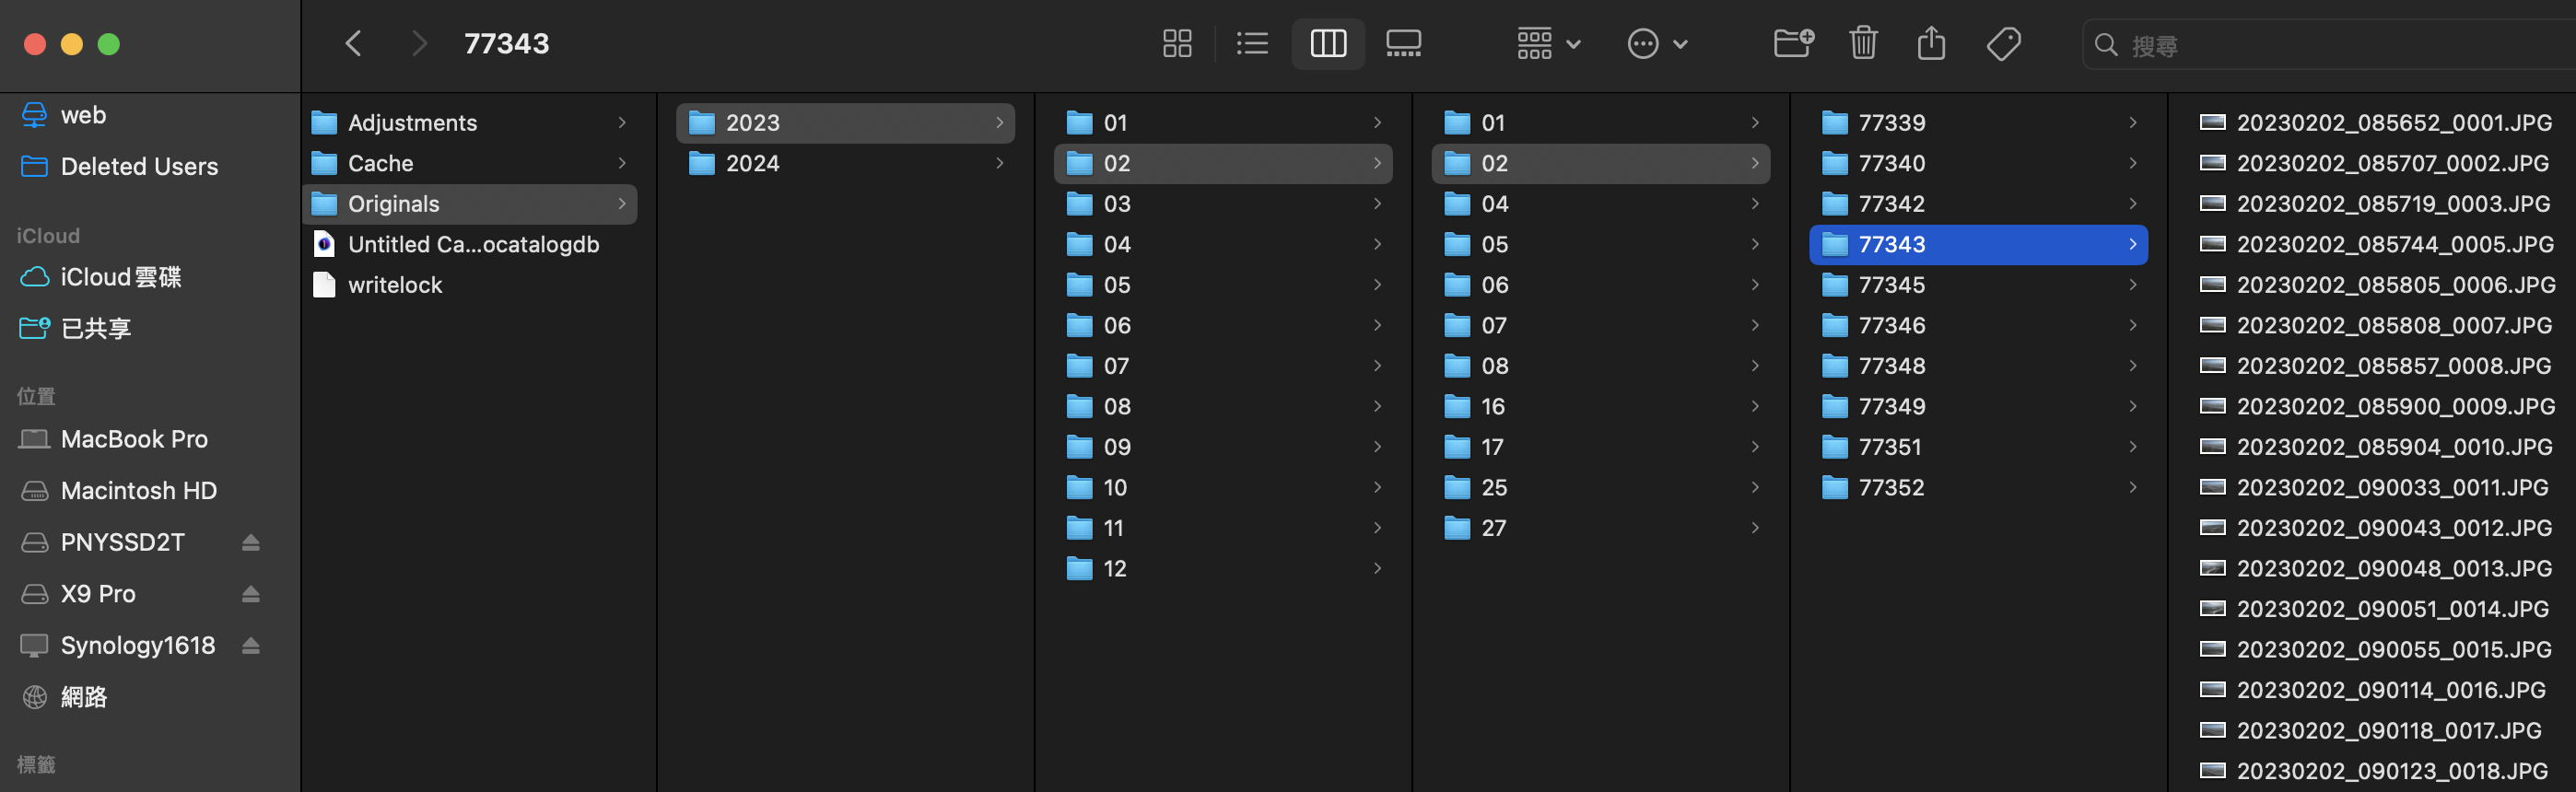Open the share menu icon
Viewport: 2576px width, 792px height.
1931,44
